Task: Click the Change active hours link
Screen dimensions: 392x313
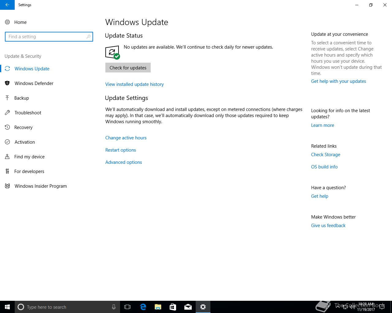Action: pos(126,138)
